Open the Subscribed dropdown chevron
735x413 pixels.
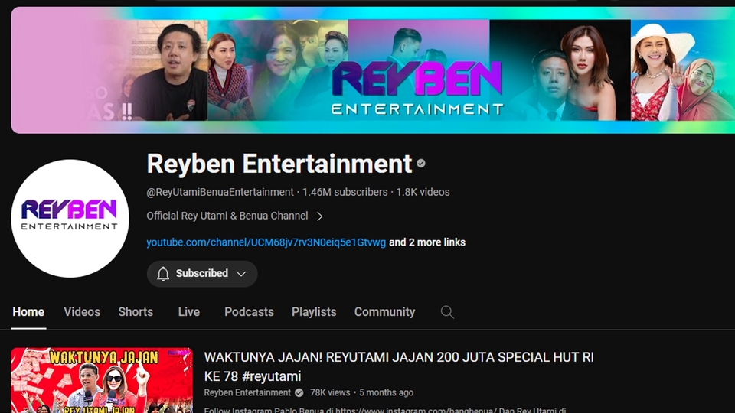click(x=241, y=274)
